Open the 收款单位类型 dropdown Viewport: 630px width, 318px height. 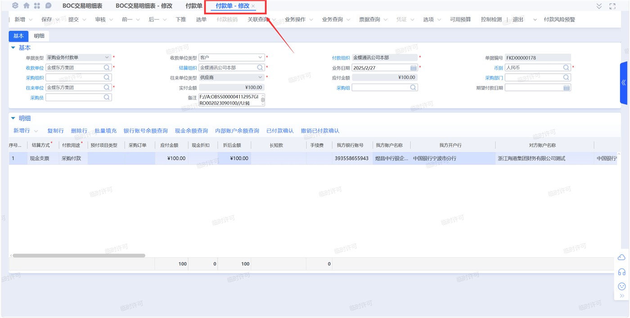coord(261,58)
